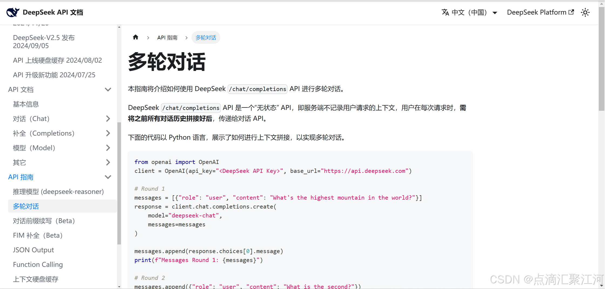605x289 pixels.
Task: Open API 升级新功能 2024/07/25 item
Action: click(54, 75)
